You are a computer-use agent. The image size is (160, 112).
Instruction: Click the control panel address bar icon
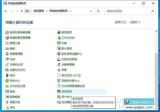pos(27,11)
